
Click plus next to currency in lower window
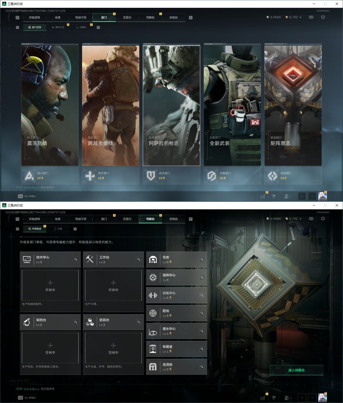(x=300, y=219)
